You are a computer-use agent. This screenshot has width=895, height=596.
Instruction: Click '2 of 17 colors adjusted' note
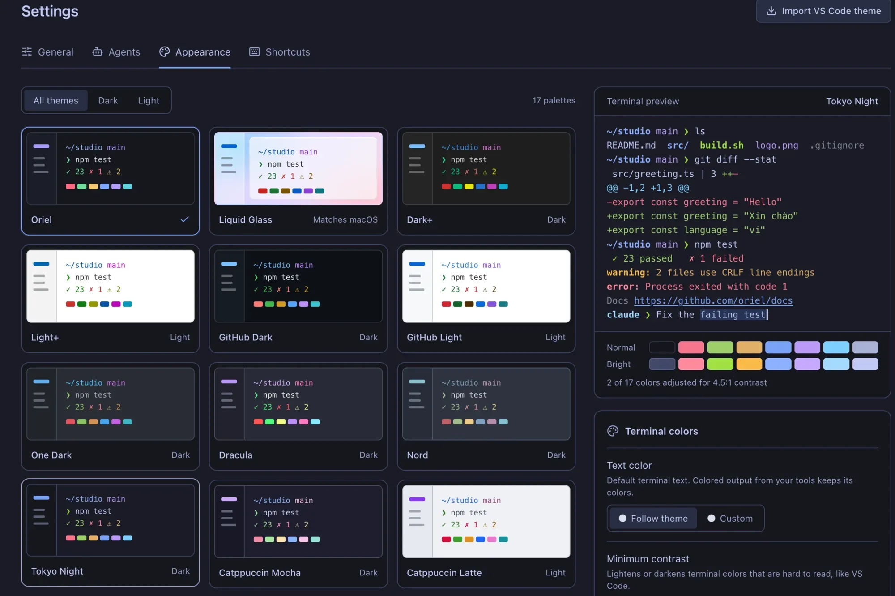(x=686, y=382)
